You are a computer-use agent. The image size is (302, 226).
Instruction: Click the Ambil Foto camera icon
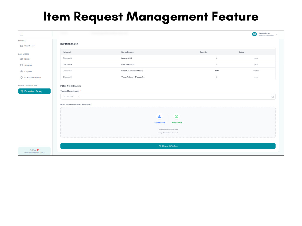pyautogui.click(x=176, y=116)
